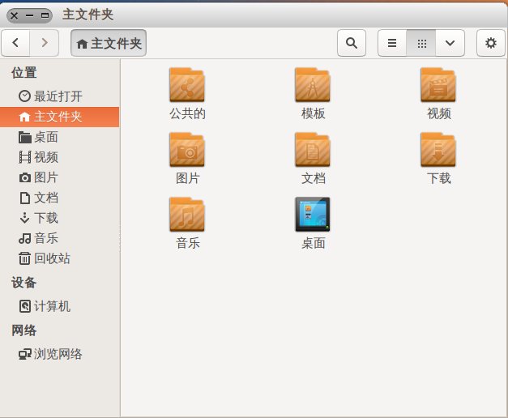The image size is (508, 418).
Task: Select the 模板 templates folder icon
Action: click(x=313, y=85)
